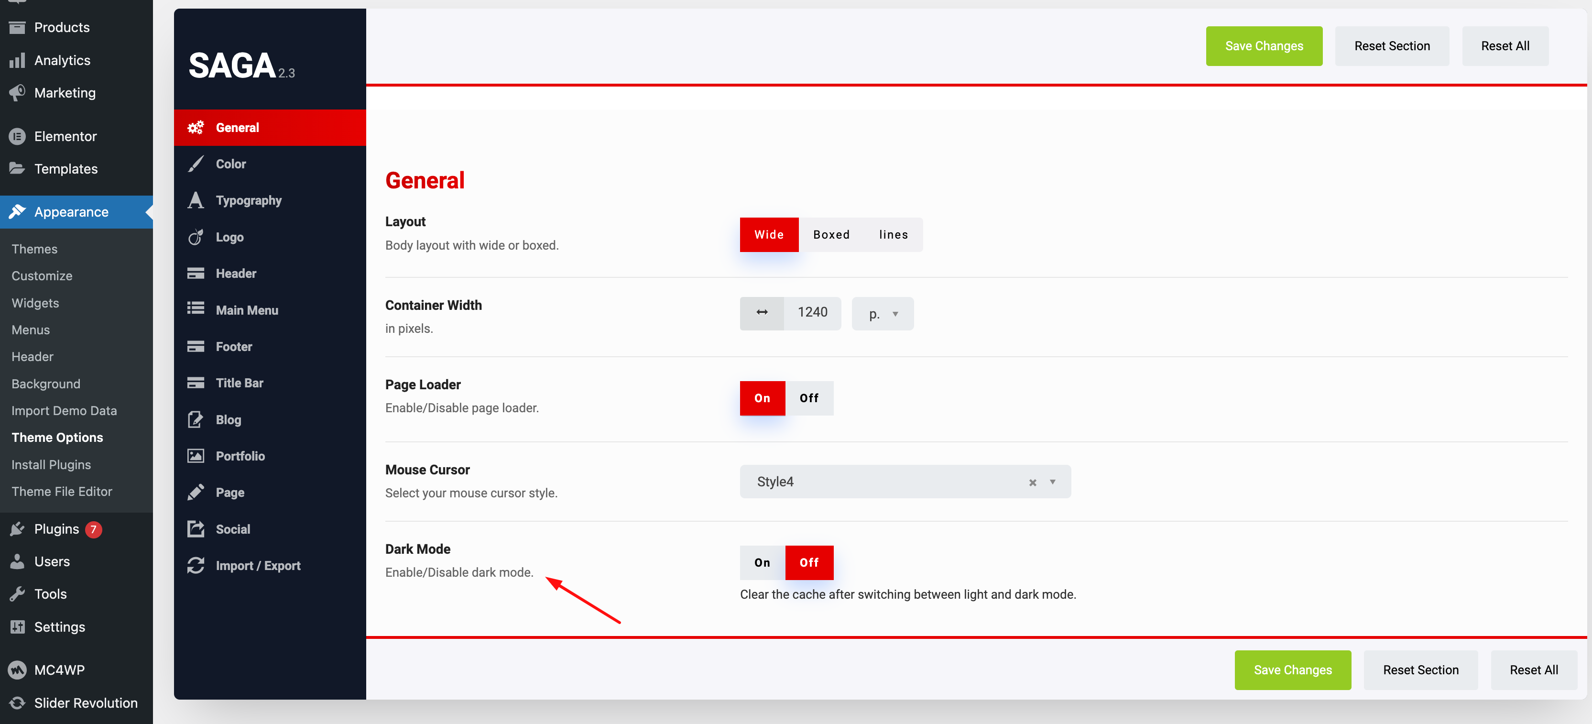Click the MC4WP logo icon
This screenshot has height=724, width=1592.
click(x=17, y=669)
